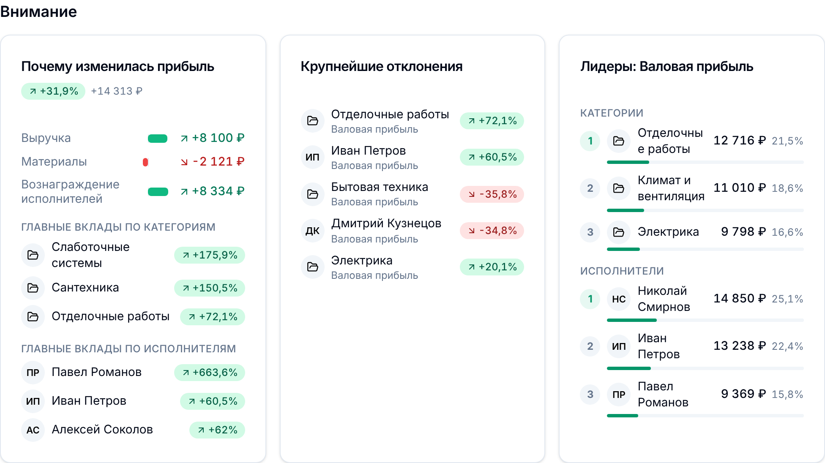Click the Сантехника category name
825x463 pixels.
85,288
